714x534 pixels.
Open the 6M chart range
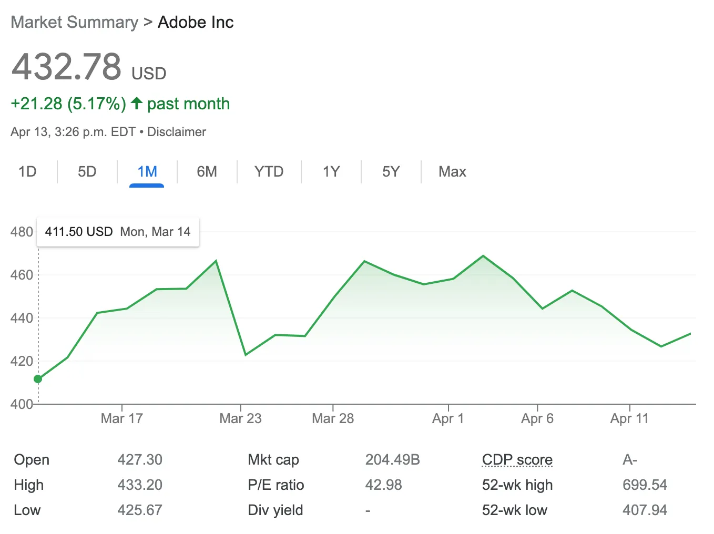[x=207, y=172]
